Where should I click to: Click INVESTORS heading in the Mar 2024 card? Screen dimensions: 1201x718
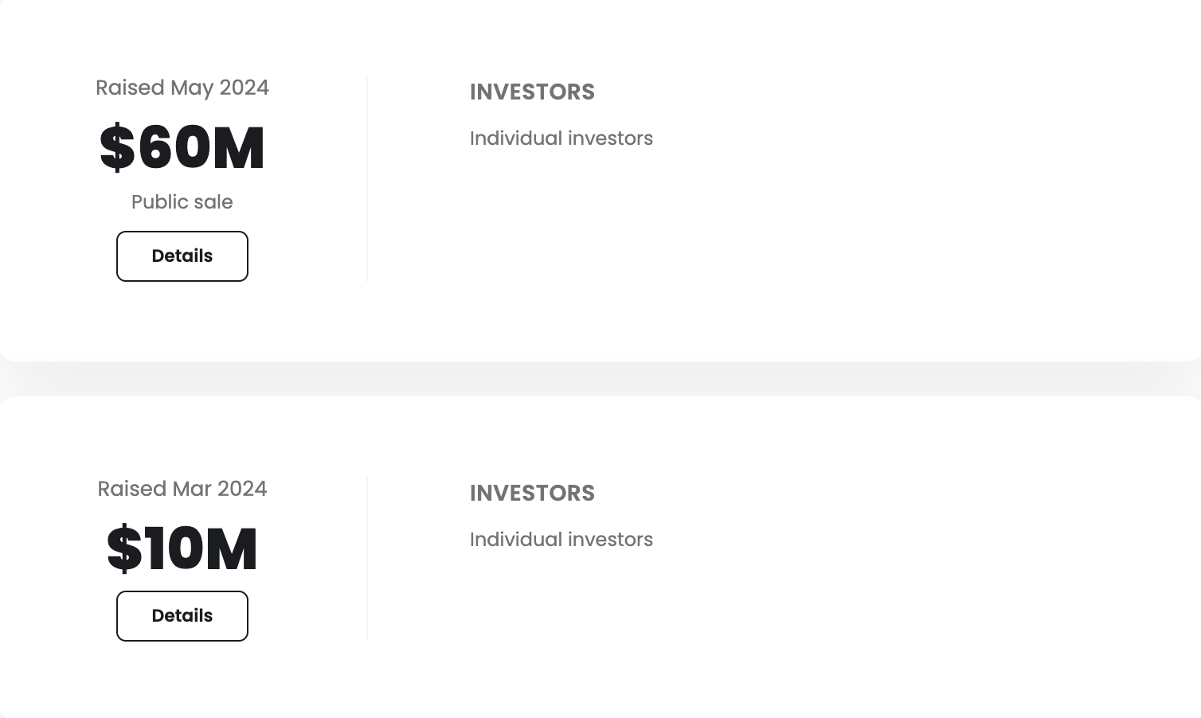click(x=532, y=494)
